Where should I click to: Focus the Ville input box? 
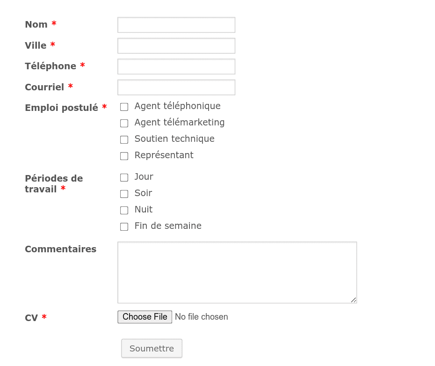[x=176, y=45]
